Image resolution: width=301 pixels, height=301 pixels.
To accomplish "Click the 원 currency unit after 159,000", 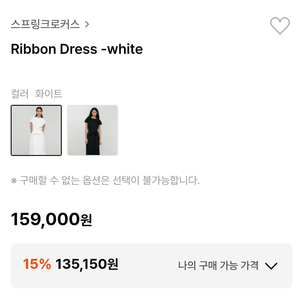I will (86, 220).
